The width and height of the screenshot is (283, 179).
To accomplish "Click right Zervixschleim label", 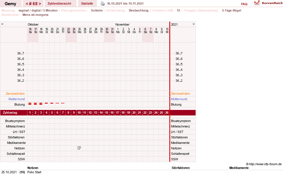I will click(180, 94).
